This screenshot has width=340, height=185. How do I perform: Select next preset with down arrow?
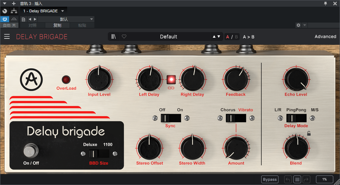pyautogui.click(x=218, y=37)
